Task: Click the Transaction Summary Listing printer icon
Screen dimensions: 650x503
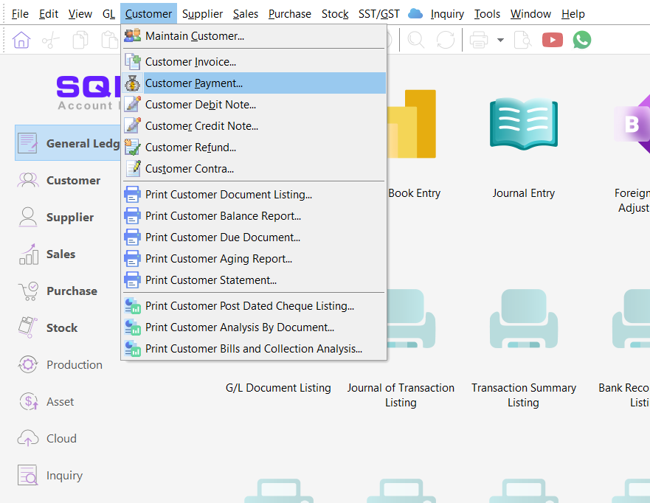Action: pos(523,317)
